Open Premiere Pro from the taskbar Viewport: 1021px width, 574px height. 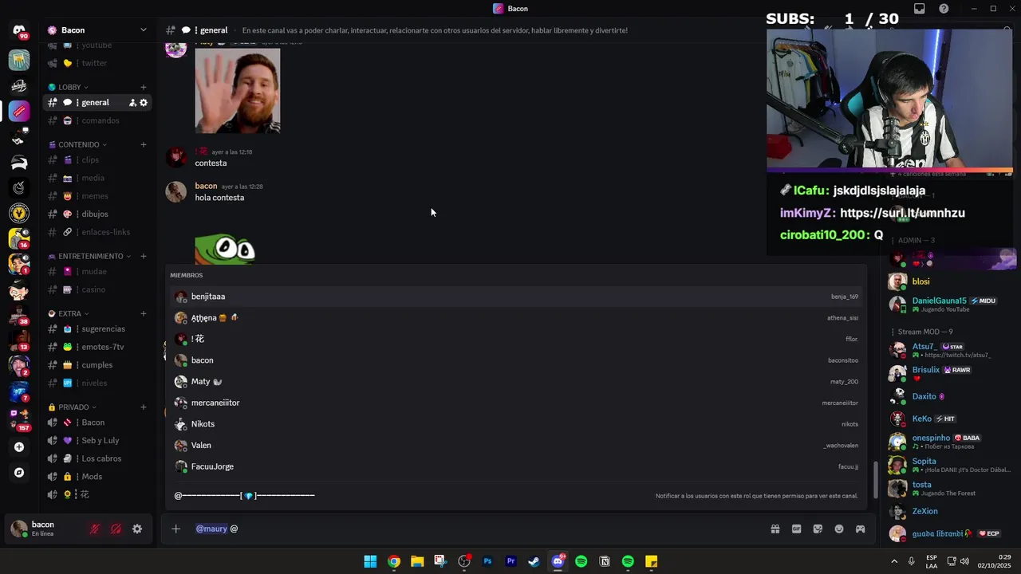[x=511, y=561]
